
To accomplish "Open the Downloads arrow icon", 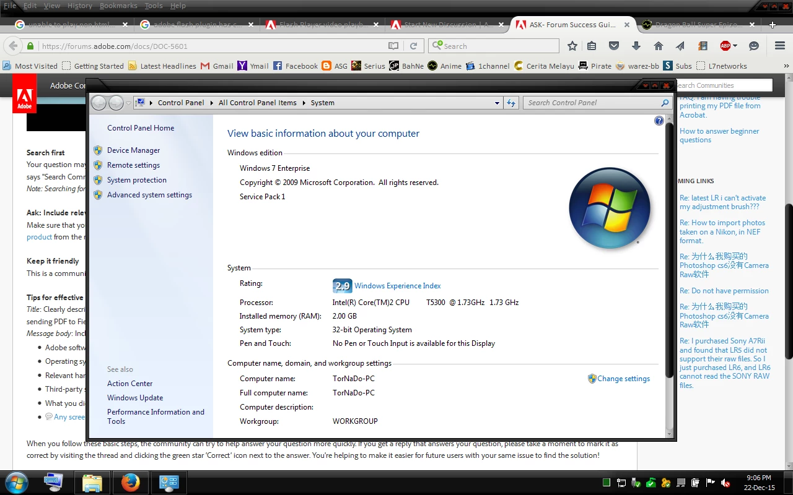I will pyautogui.click(x=636, y=46).
